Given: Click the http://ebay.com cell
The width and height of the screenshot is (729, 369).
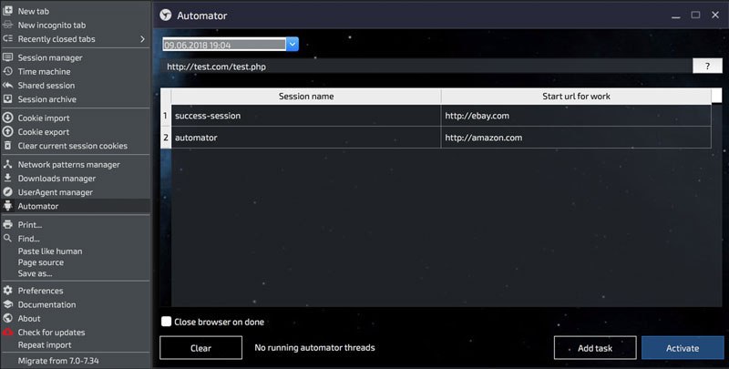Looking at the screenshot, I should tap(576, 116).
